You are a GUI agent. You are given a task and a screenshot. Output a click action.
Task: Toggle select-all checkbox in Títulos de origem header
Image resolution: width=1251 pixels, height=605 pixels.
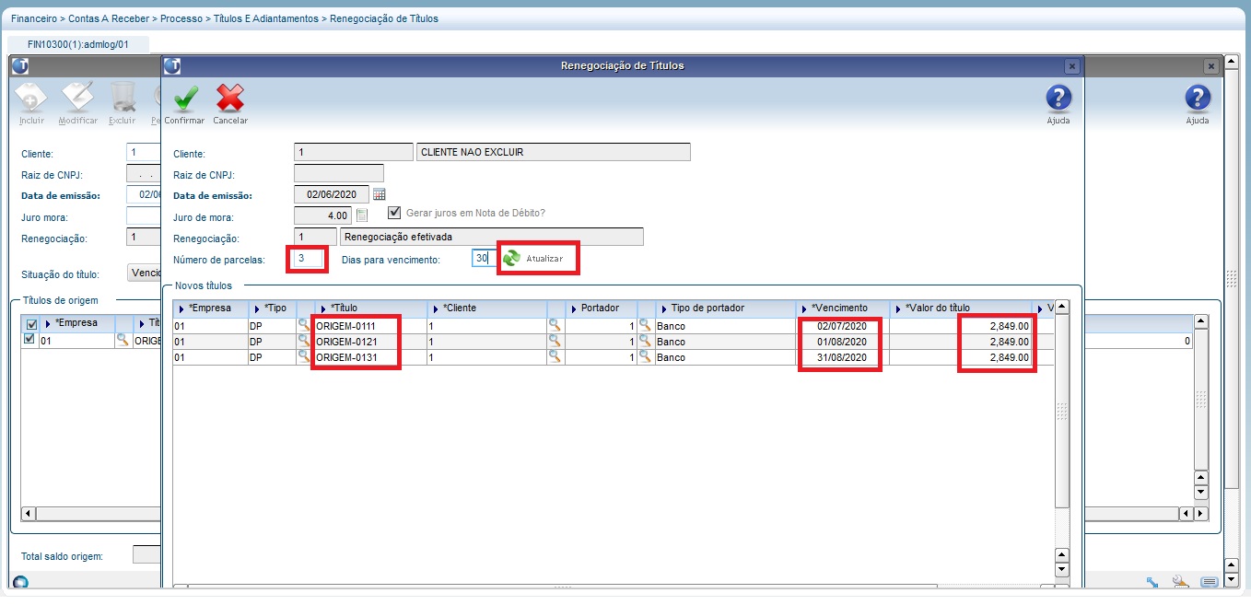tap(29, 323)
